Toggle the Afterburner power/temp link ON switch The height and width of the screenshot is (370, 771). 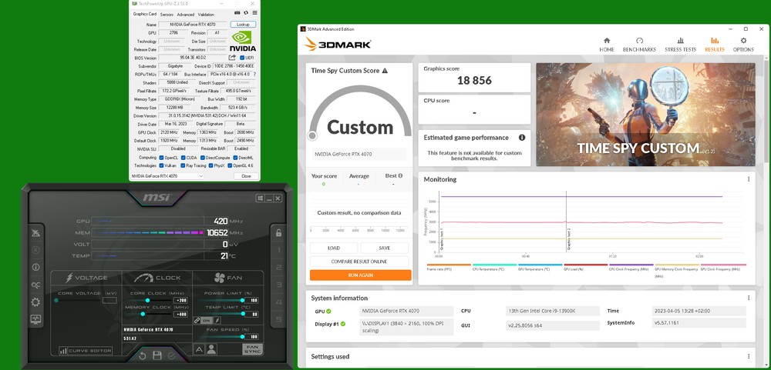pos(207,321)
